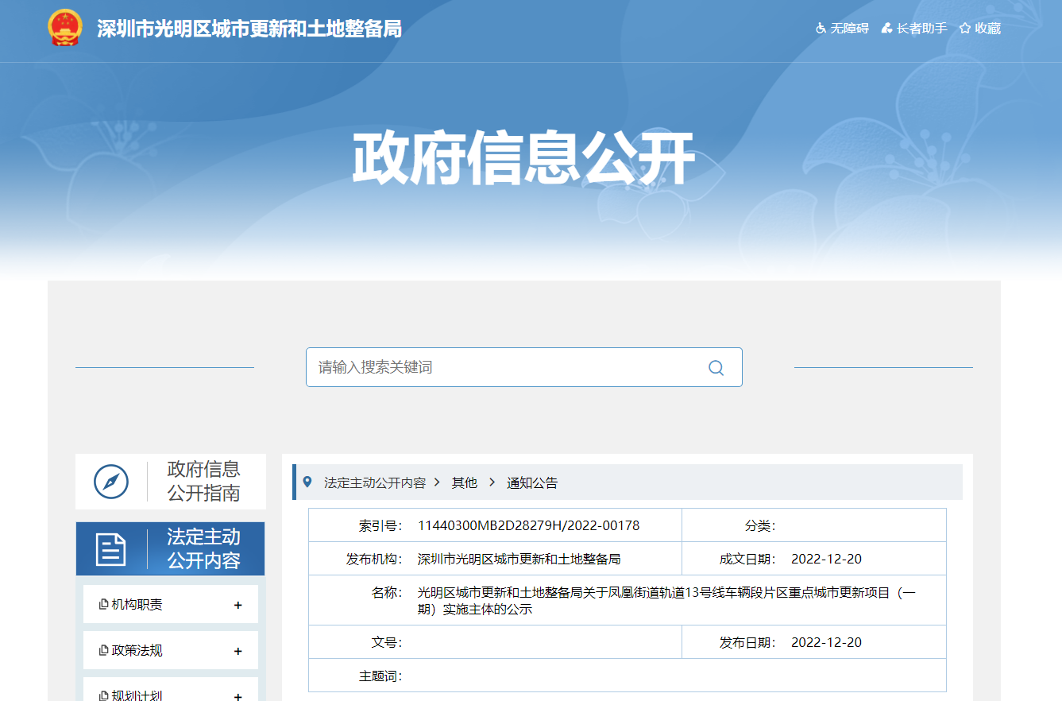Click the elder assistant icon

[x=887, y=29]
